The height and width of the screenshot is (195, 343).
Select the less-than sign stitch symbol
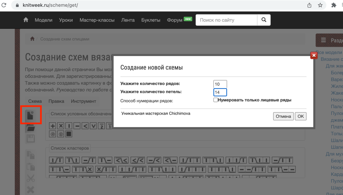85,126
